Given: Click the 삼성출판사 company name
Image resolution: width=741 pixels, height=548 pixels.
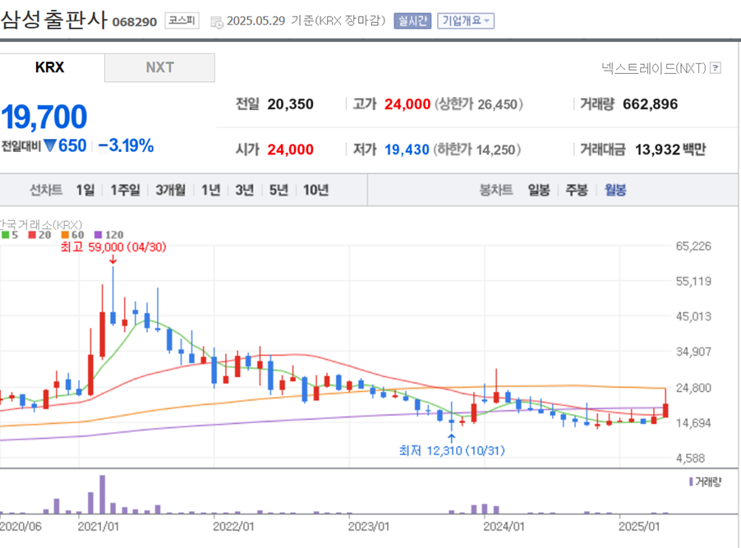Looking at the screenshot, I should tap(54, 20).
